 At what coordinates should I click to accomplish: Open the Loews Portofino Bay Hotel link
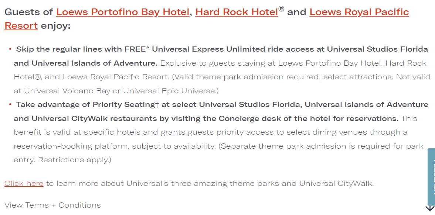point(123,12)
